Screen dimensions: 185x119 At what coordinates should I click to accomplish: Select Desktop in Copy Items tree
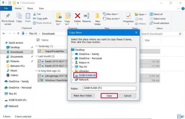coord(78,50)
